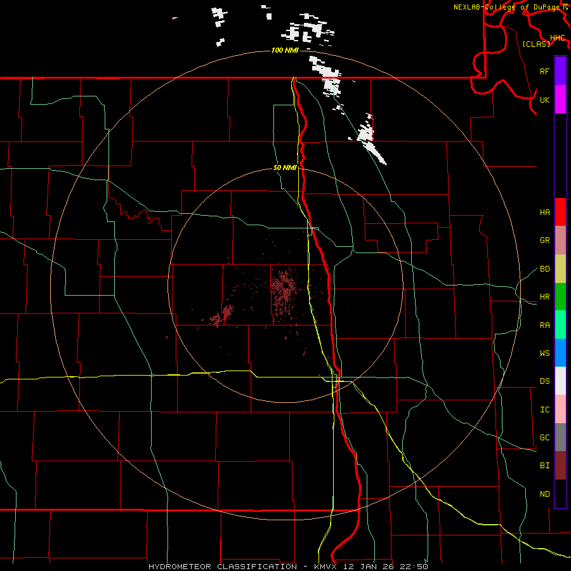Click the RF legend label
Screen dimensions: 571x571
544,71
